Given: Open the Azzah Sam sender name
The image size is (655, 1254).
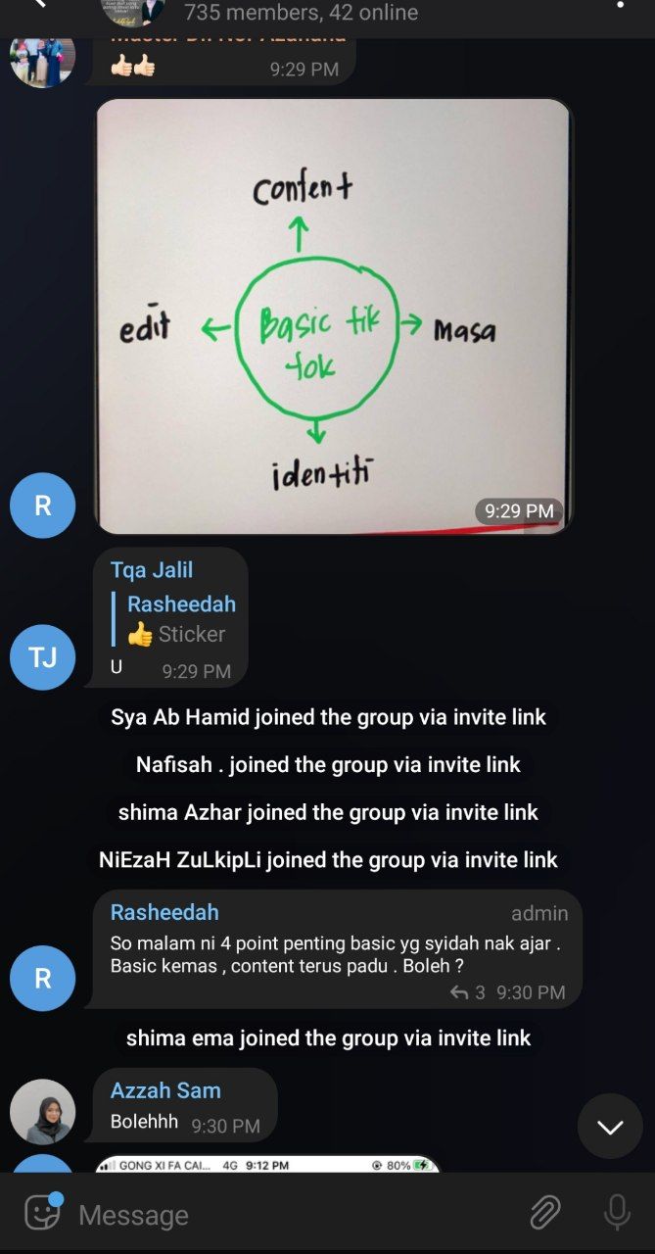Looking at the screenshot, I should (165, 1090).
